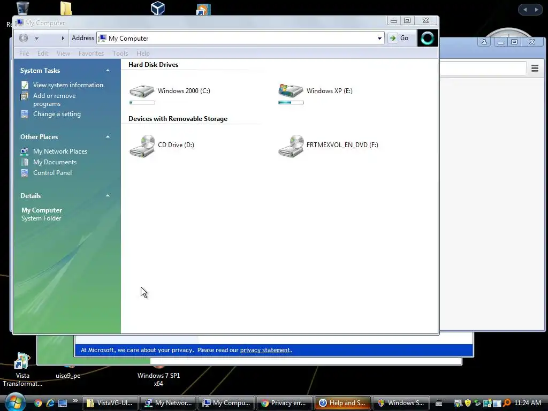Switch to Help and S... taskbar button

point(343,403)
